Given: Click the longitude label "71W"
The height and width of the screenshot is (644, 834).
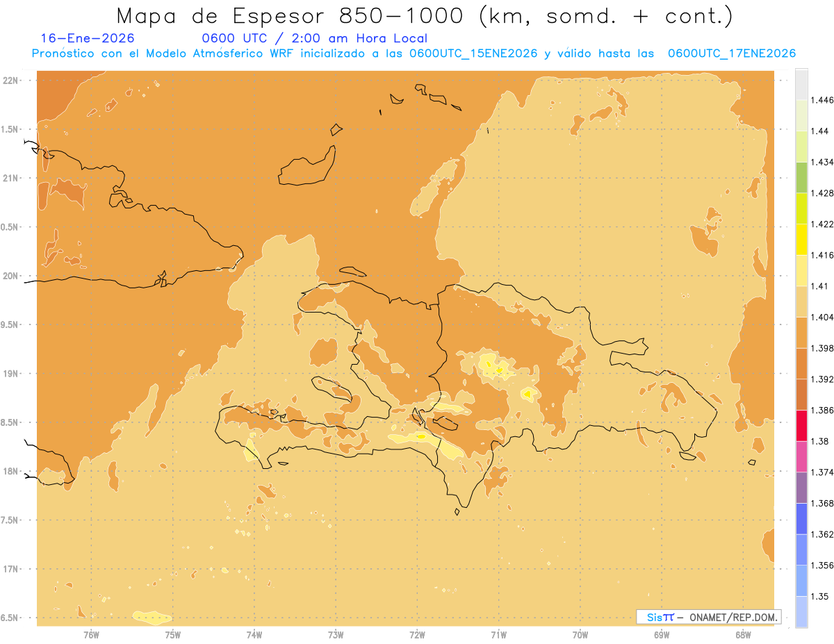Looking at the screenshot, I should [x=498, y=634].
